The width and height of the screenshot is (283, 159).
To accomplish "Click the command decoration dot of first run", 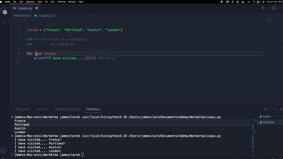I will [12, 117].
